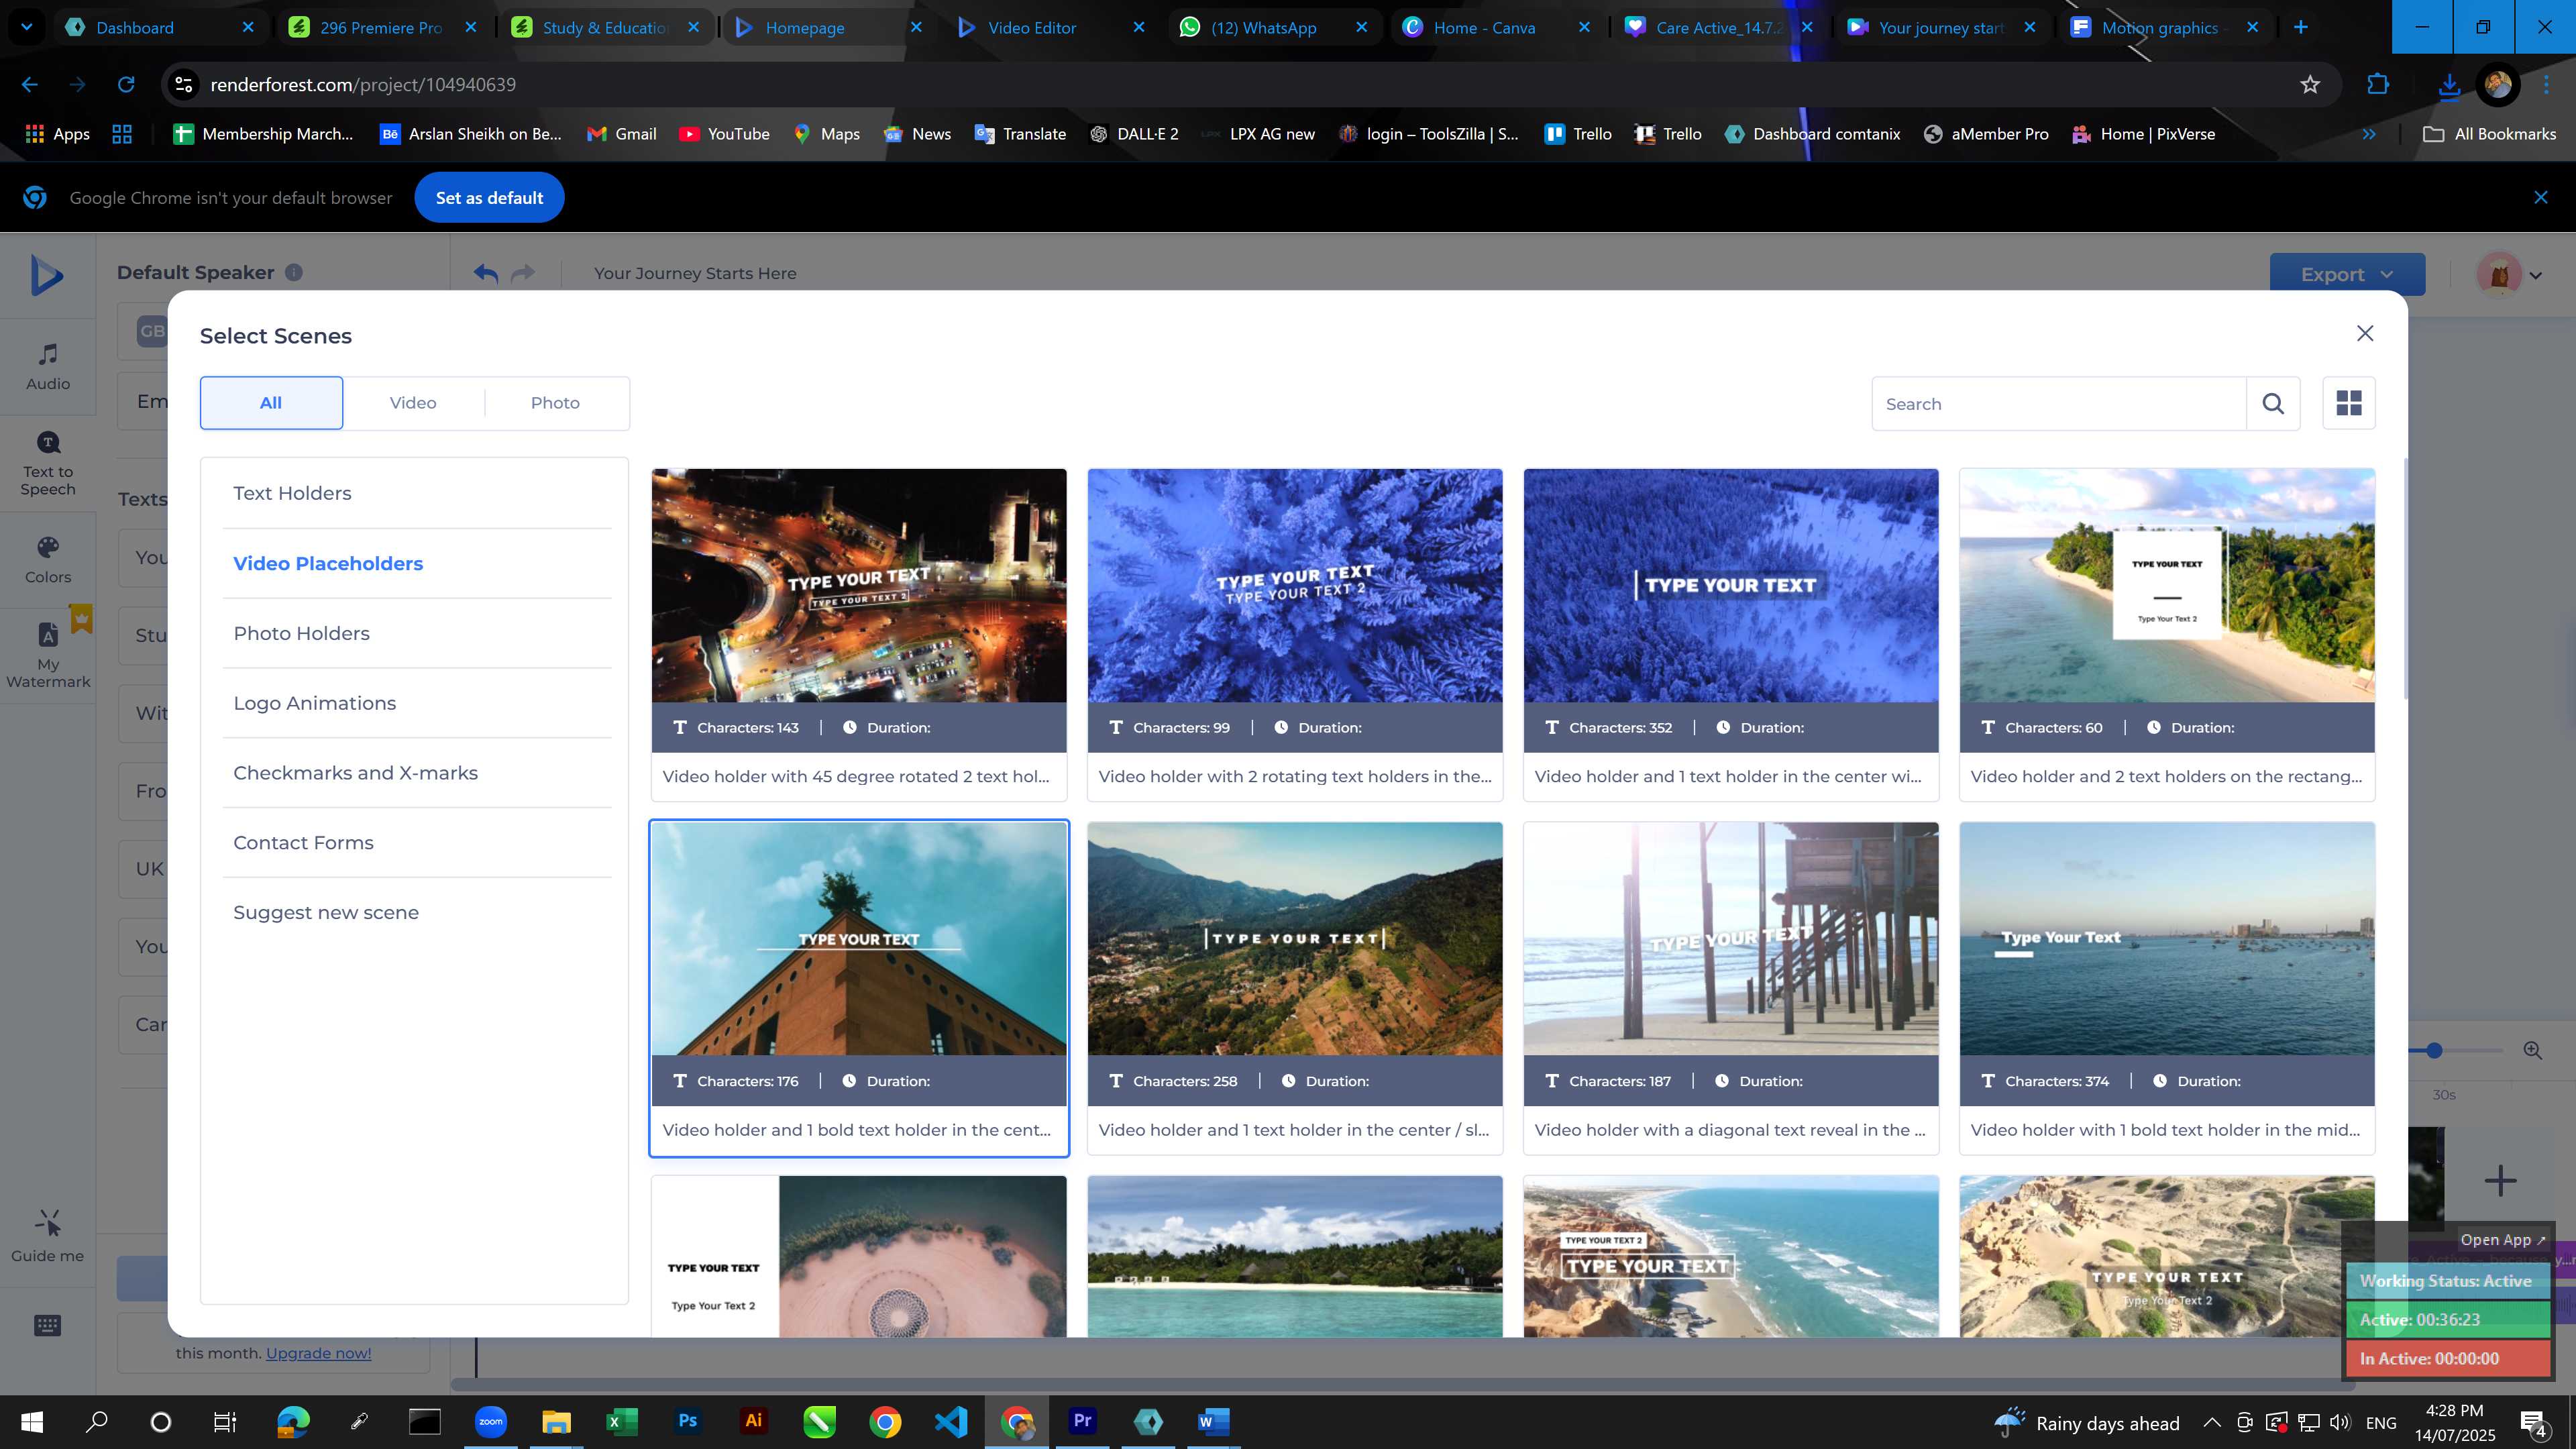Open Photoshop from the taskbar

[x=688, y=1421]
